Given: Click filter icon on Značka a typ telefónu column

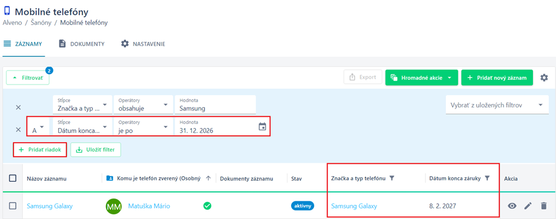Looking at the screenshot, I should pos(391,178).
